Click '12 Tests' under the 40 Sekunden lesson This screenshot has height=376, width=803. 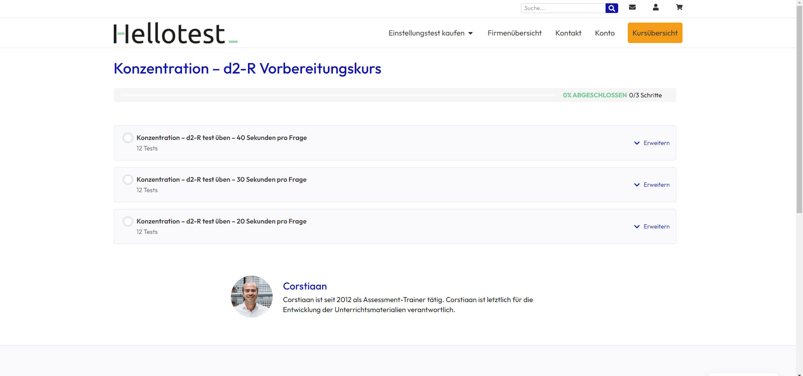point(147,148)
